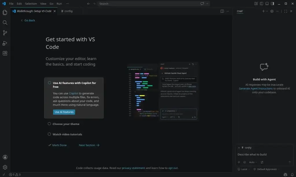
Task: Open chat settings gear icon
Action: point(272,11)
